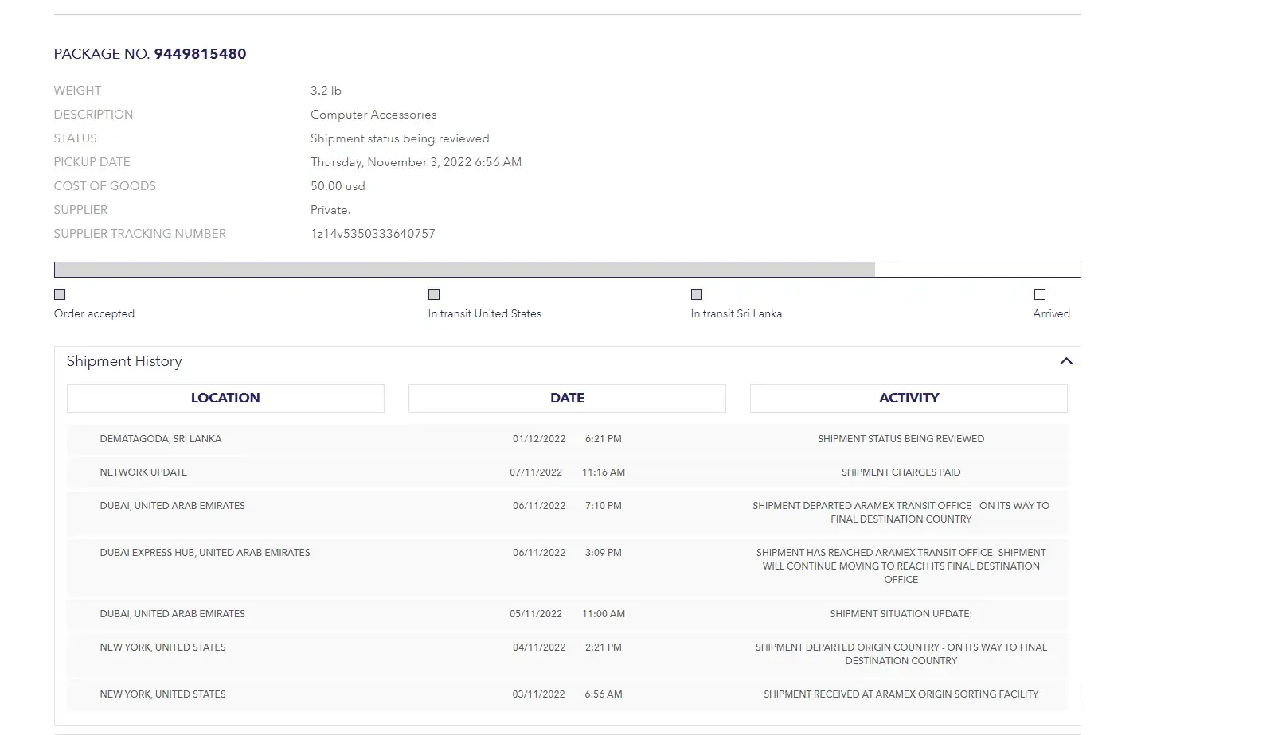Sort by the DATE column header
1274x735 pixels.
(x=567, y=399)
